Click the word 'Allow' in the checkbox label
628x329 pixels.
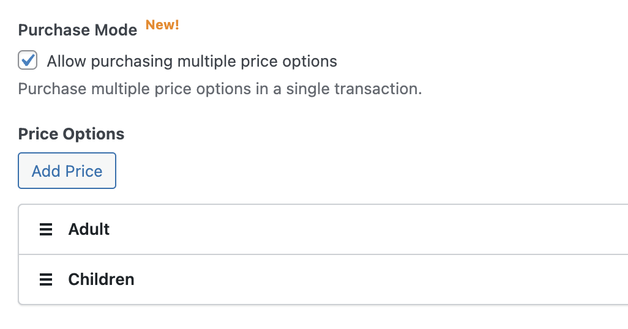(x=67, y=61)
